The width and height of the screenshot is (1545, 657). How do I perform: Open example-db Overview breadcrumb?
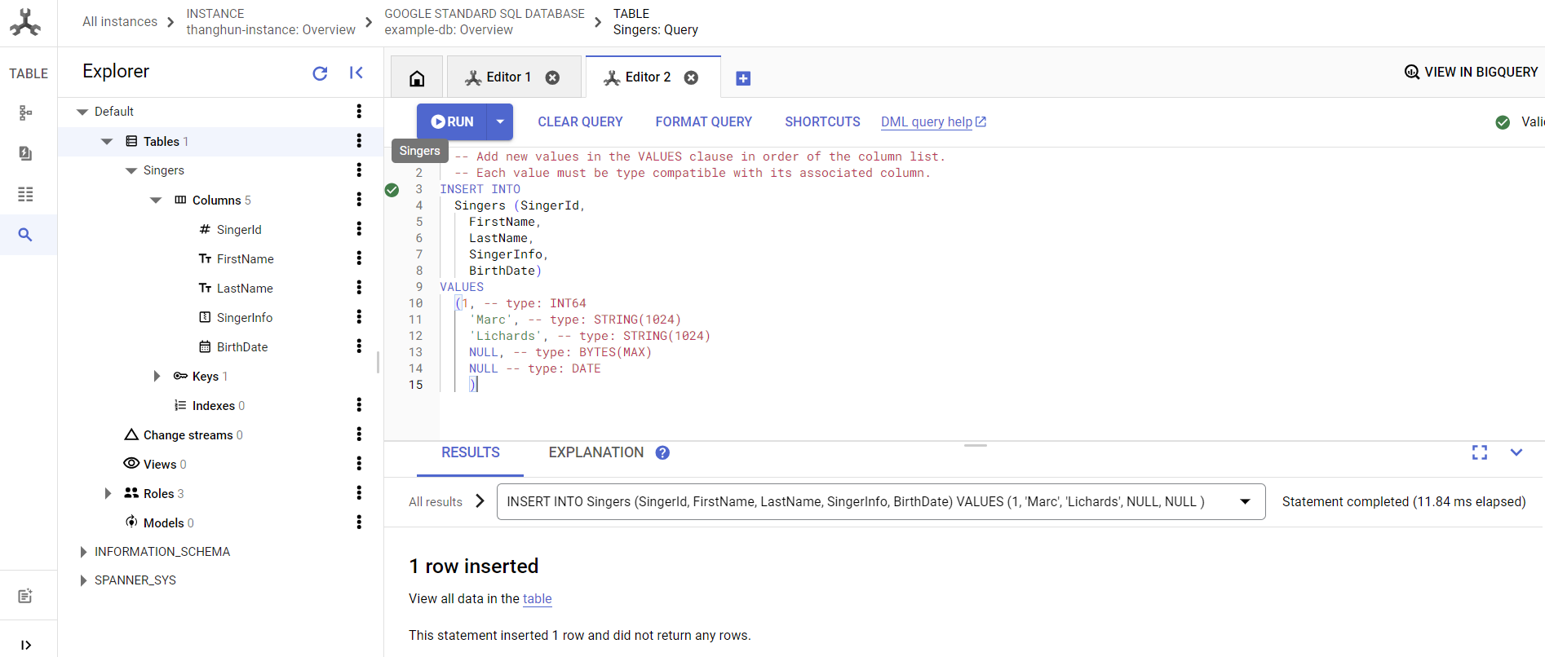[485, 22]
